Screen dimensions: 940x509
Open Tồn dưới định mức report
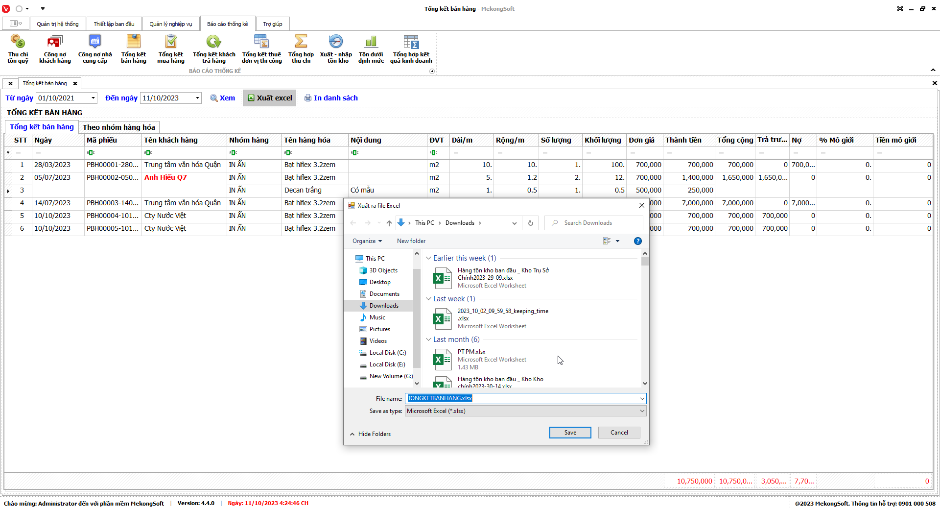371,49
